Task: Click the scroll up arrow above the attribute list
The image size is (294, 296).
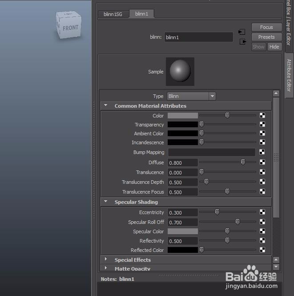Action: tap(276, 93)
